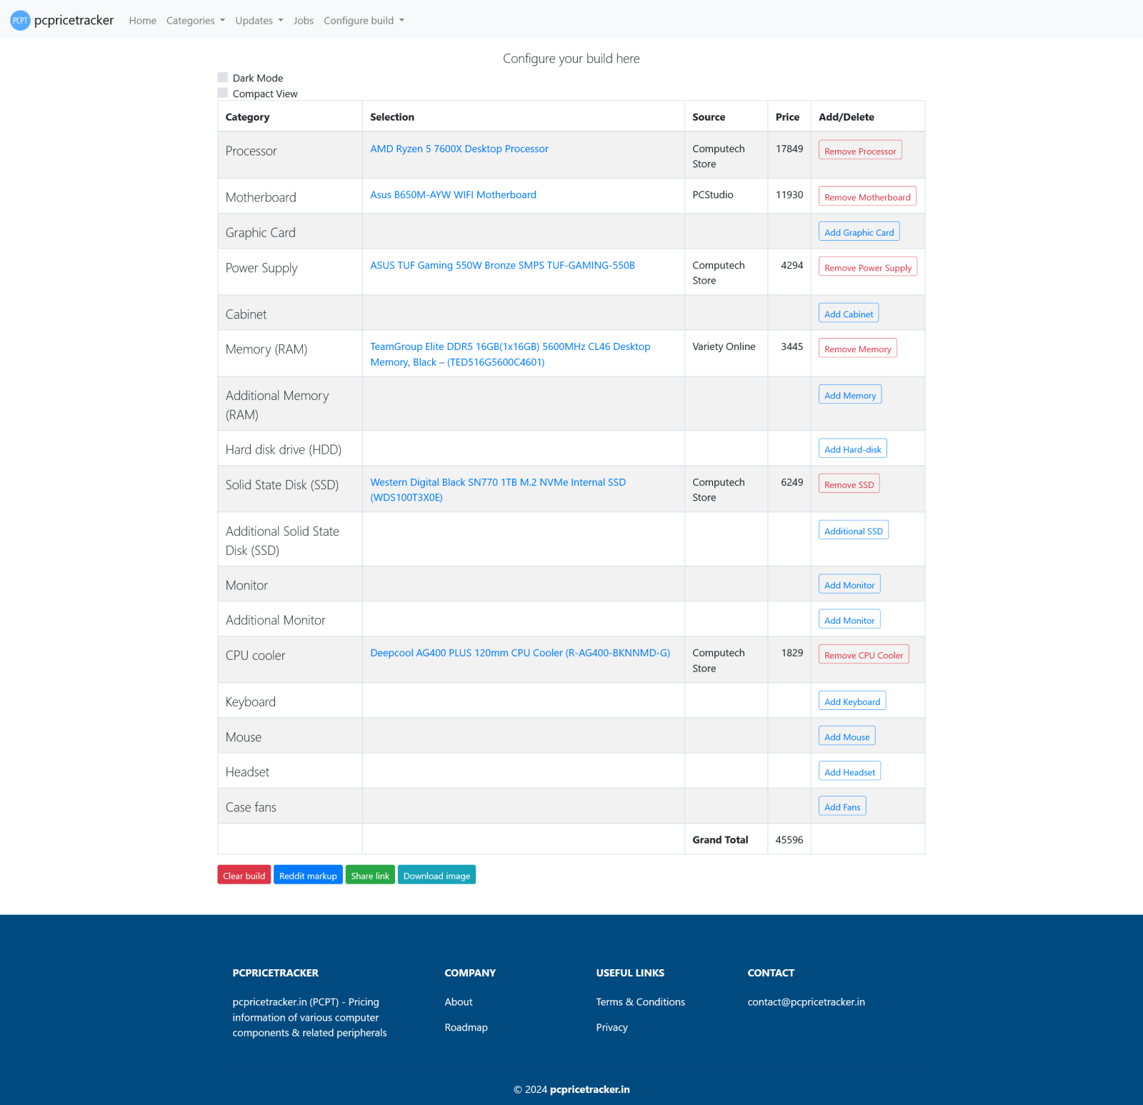Expand the Categories dropdown menu
Viewport: 1143px width, 1105px height.
[x=196, y=21]
